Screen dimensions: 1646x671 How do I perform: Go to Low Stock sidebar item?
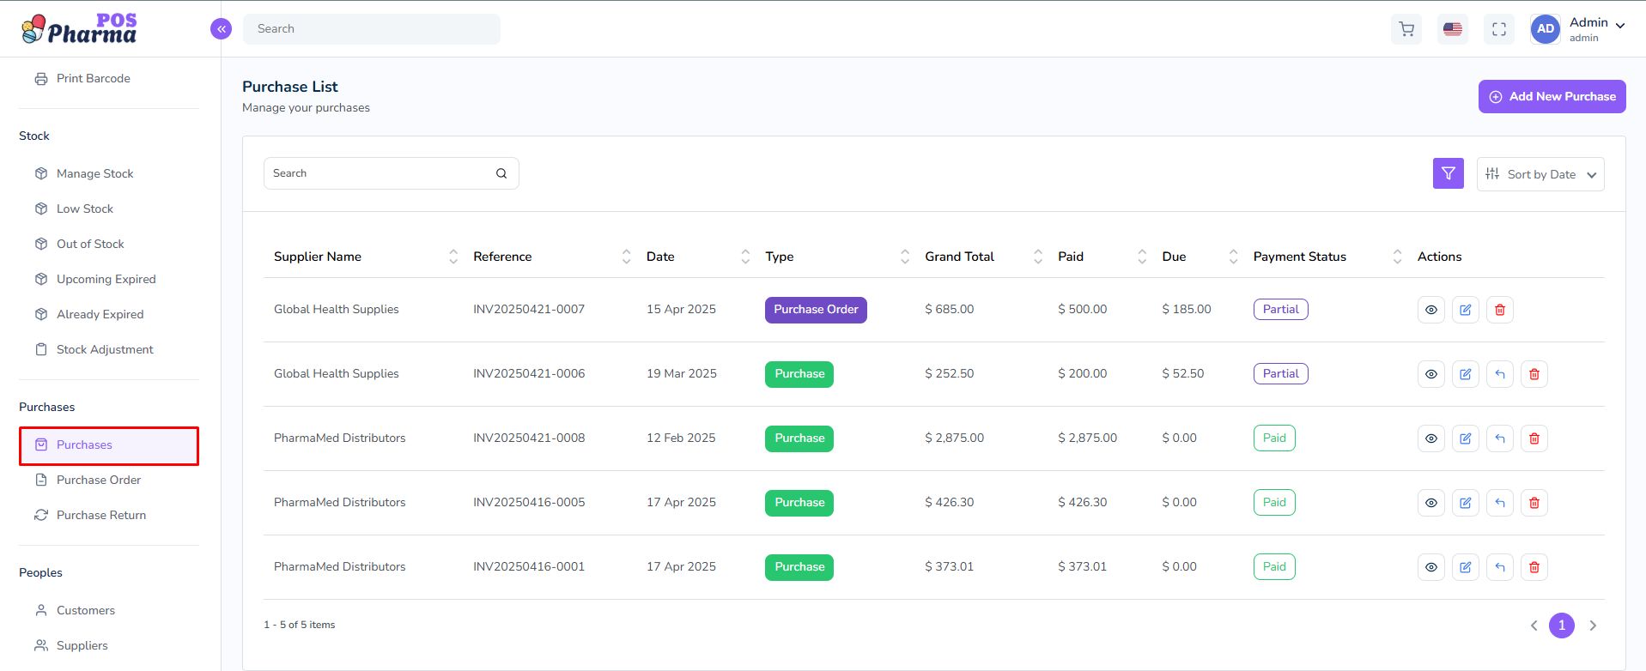(85, 209)
